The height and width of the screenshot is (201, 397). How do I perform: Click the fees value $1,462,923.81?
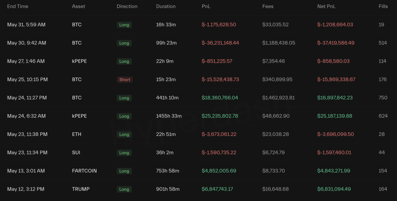278,98
